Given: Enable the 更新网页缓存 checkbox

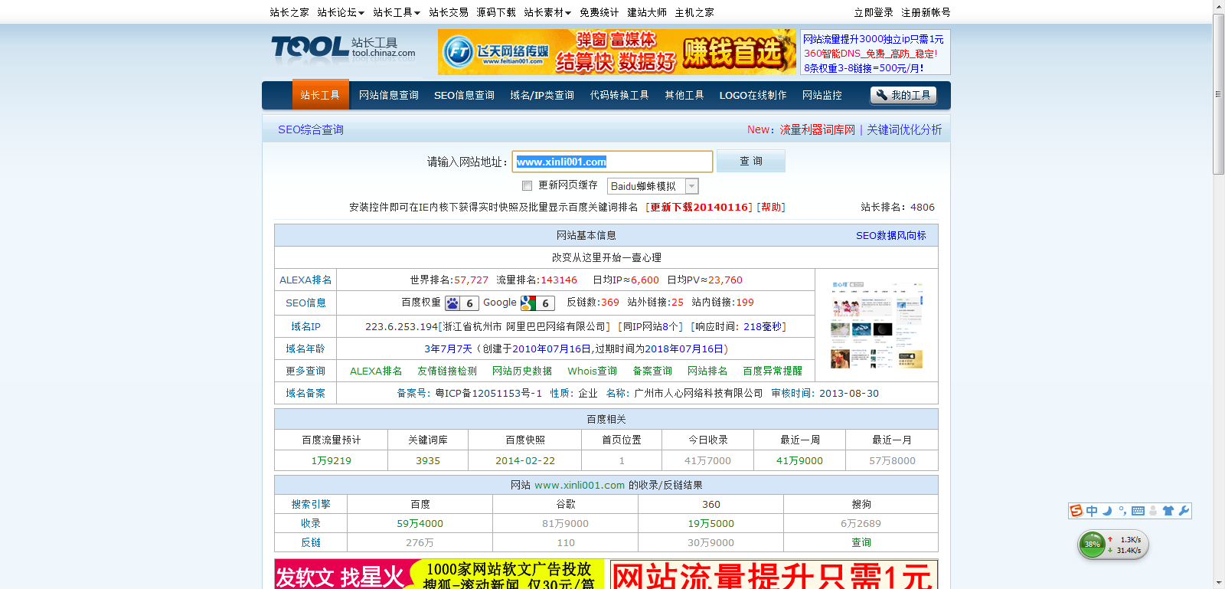Looking at the screenshot, I should click(x=527, y=185).
